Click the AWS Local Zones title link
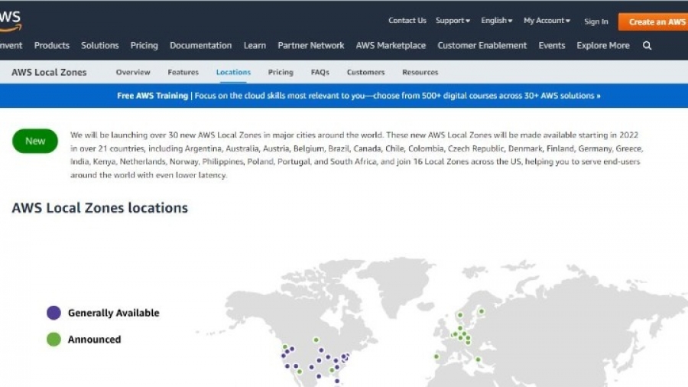Screen dimensions: 688x387 click(x=49, y=73)
